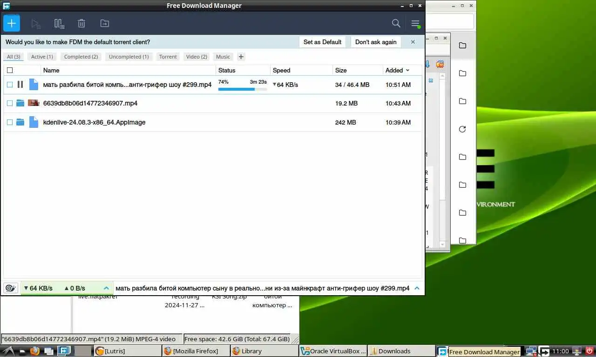Image resolution: width=596 pixels, height=357 pixels.
Task: Switch to Oracle VirtualBox taskbar item
Action: coord(333,351)
